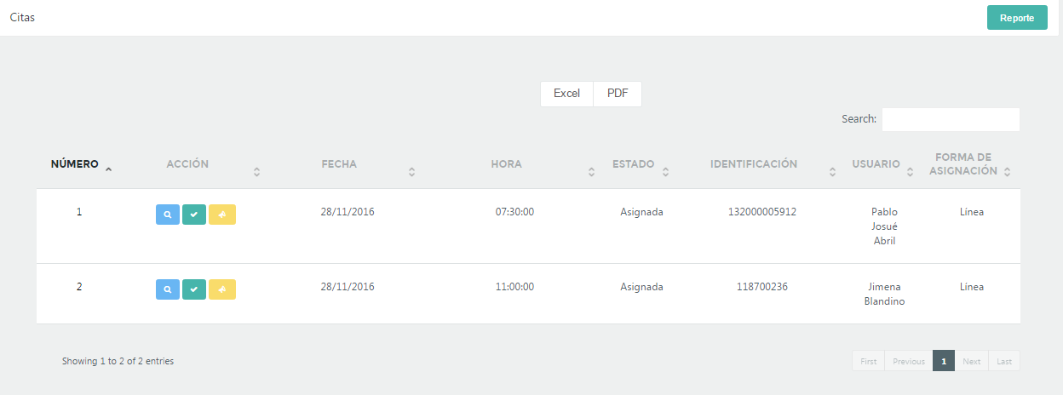This screenshot has width=1063, height=395.
Task: Click the Last pagination button
Action: pyautogui.click(x=1004, y=361)
